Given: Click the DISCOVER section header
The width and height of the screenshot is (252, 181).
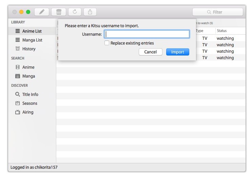Looking at the screenshot, I should [19, 85].
